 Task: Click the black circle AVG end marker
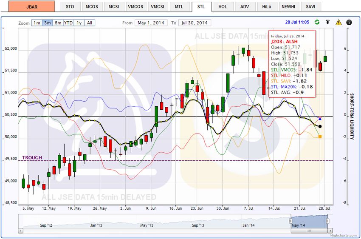tap(320, 126)
